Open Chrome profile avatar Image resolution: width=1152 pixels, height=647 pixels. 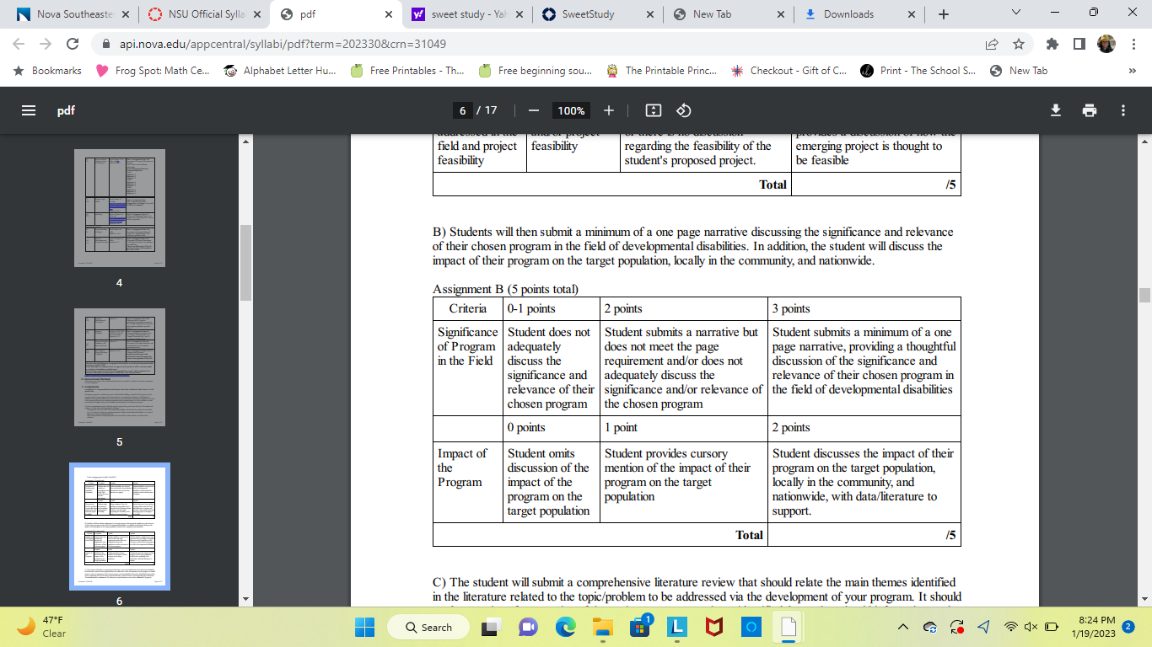[x=1106, y=44]
